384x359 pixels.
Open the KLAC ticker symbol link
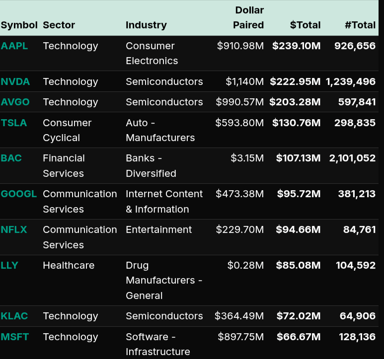pos(14,316)
